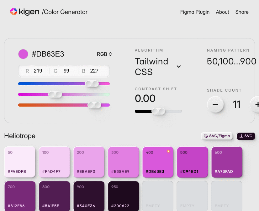Click the G value field 99
The width and height of the screenshot is (259, 211).
[66, 71]
